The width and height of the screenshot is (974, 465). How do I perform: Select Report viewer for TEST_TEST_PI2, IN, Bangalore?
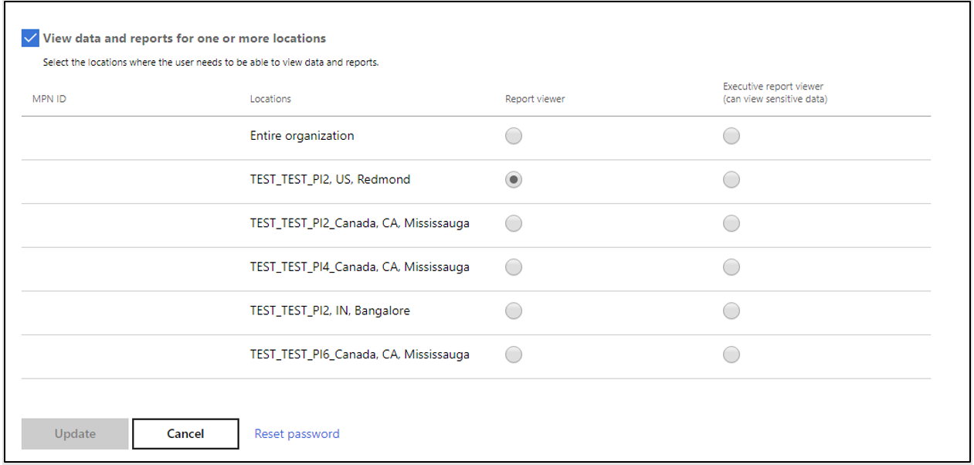(x=513, y=311)
